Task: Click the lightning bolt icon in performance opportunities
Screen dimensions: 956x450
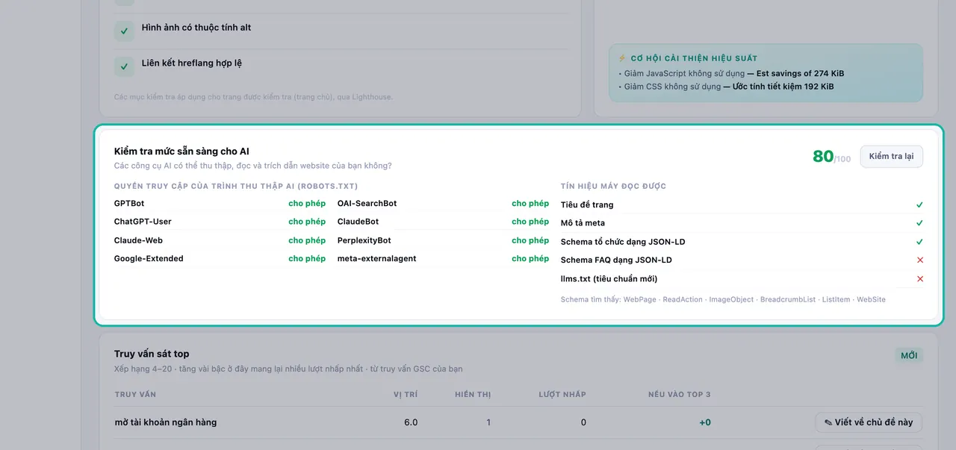Action: point(622,58)
